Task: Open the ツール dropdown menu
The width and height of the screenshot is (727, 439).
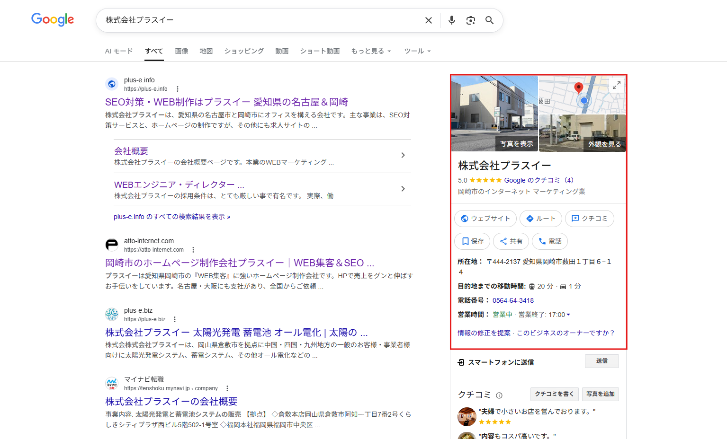Action: 417,51
